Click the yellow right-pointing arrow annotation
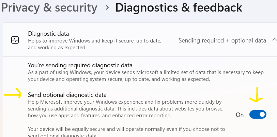The height and width of the screenshot is (137, 277). [12, 95]
